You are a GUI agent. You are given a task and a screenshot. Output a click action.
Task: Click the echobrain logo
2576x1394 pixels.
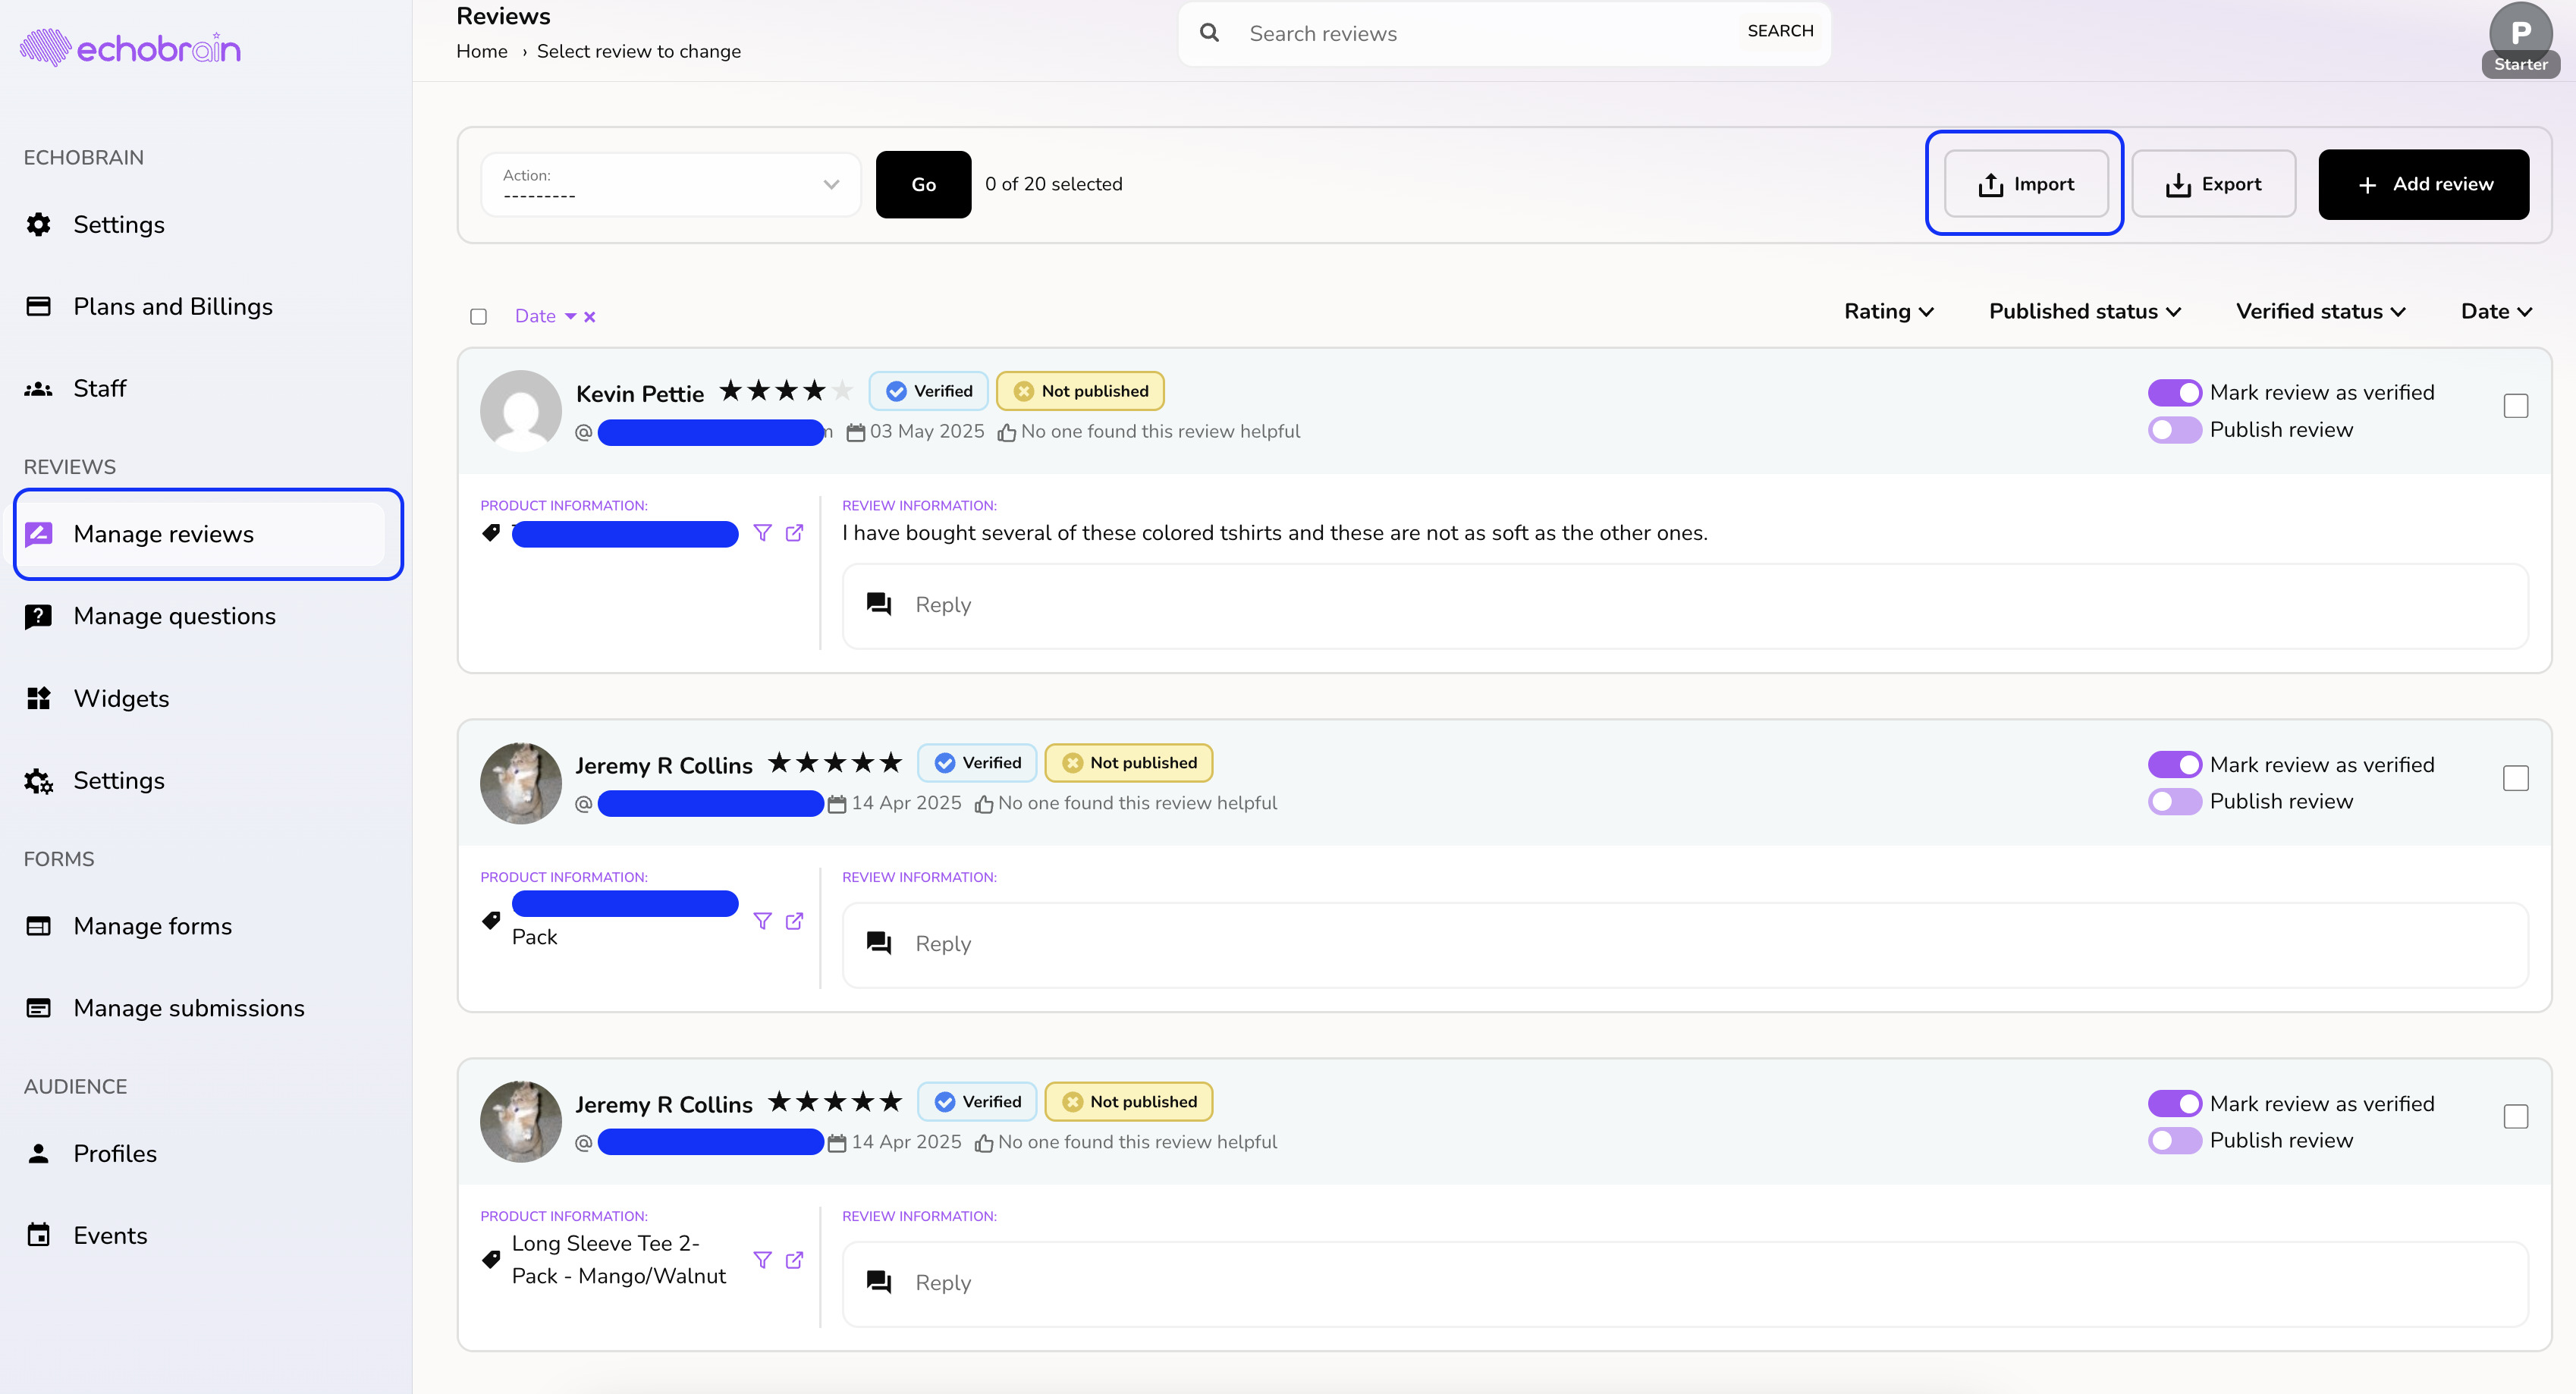click(130, 48)
